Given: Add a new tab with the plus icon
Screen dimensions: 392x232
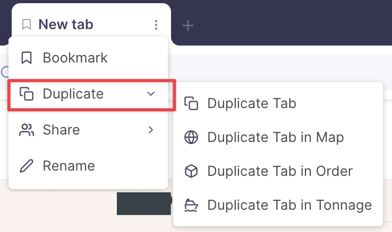Looking at the screenshot, I should pos(188,25).
